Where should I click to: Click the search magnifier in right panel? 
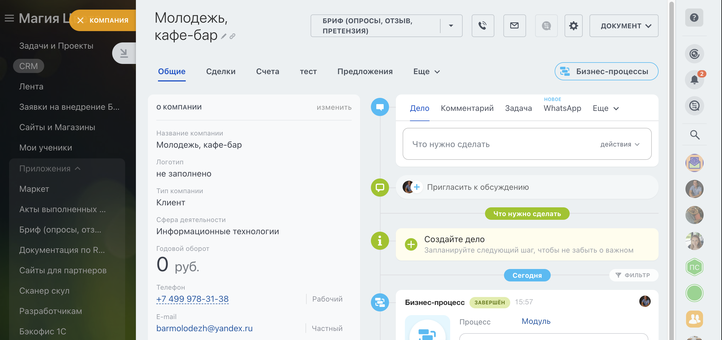(695, 135)
